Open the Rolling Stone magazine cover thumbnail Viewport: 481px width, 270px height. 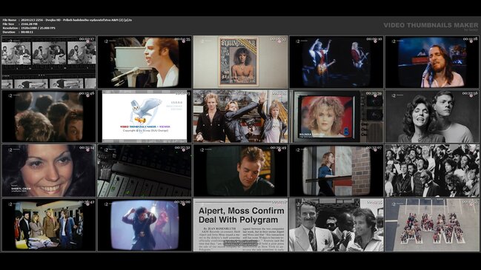[x=240, y=62]
